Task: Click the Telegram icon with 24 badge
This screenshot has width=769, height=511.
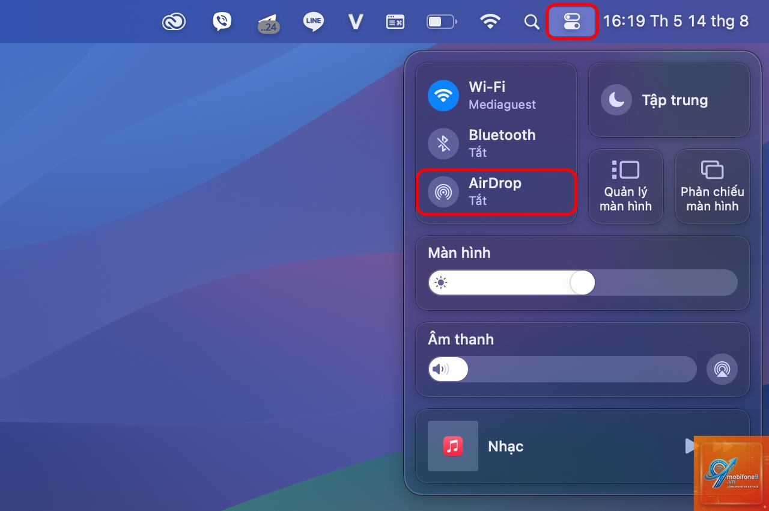Action: [268, 23]
